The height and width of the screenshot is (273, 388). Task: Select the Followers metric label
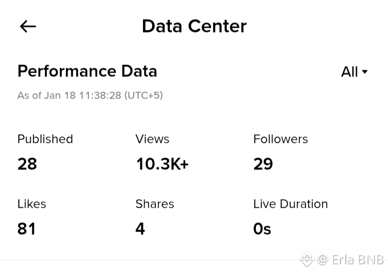[x=281, y=139]
